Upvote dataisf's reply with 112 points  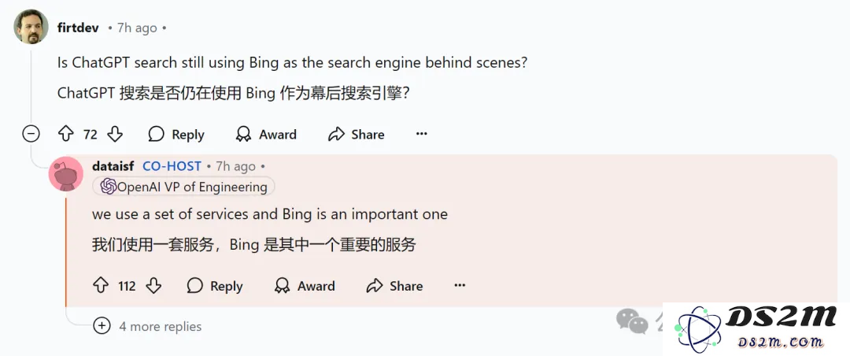(101, 285)
